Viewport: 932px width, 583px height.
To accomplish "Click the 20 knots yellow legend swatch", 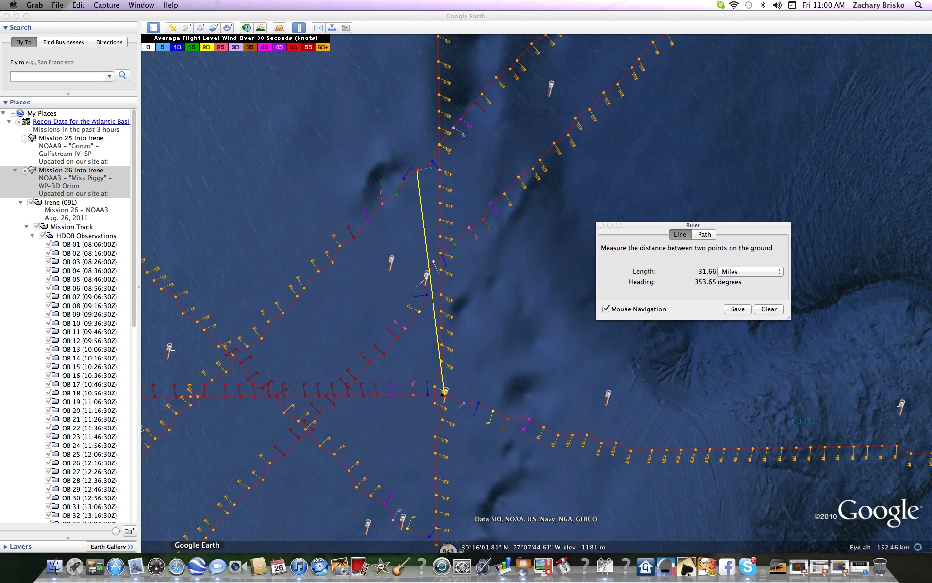I will [x=206, y=47].
